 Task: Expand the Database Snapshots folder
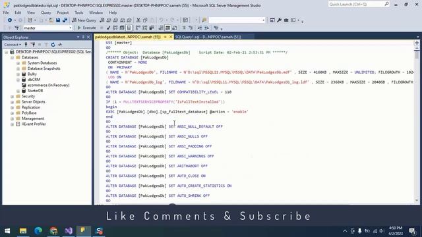[x=18, y=68]
